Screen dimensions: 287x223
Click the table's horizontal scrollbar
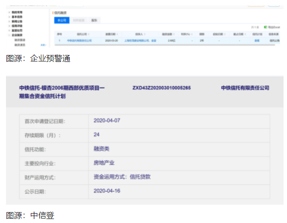165,45
